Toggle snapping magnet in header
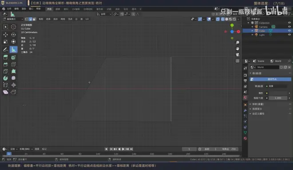This screenshot has height=170, width=293. point(122,14)
